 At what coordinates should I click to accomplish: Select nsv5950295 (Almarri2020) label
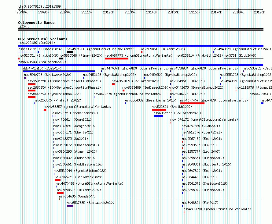(75, 151)
